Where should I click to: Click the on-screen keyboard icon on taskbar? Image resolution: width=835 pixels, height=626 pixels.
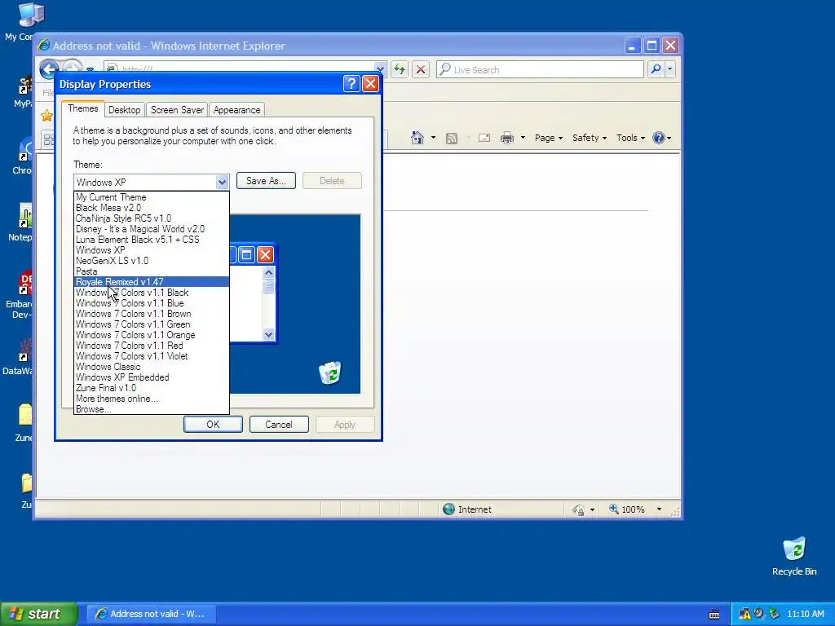click(x=714, y=615)
